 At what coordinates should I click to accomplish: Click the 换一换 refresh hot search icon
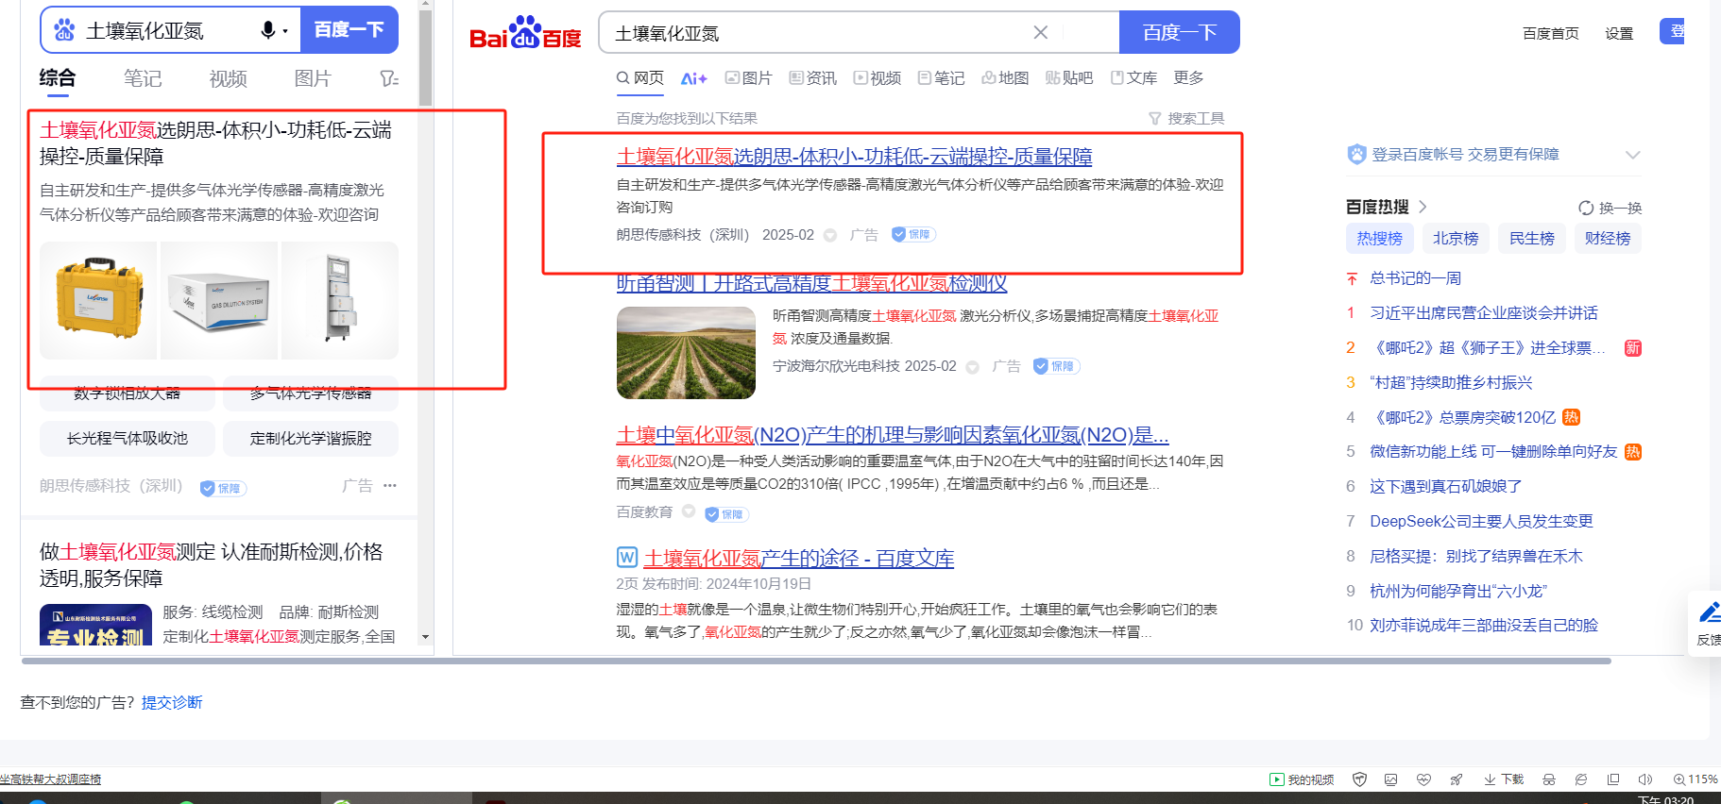pos(1610,208)
